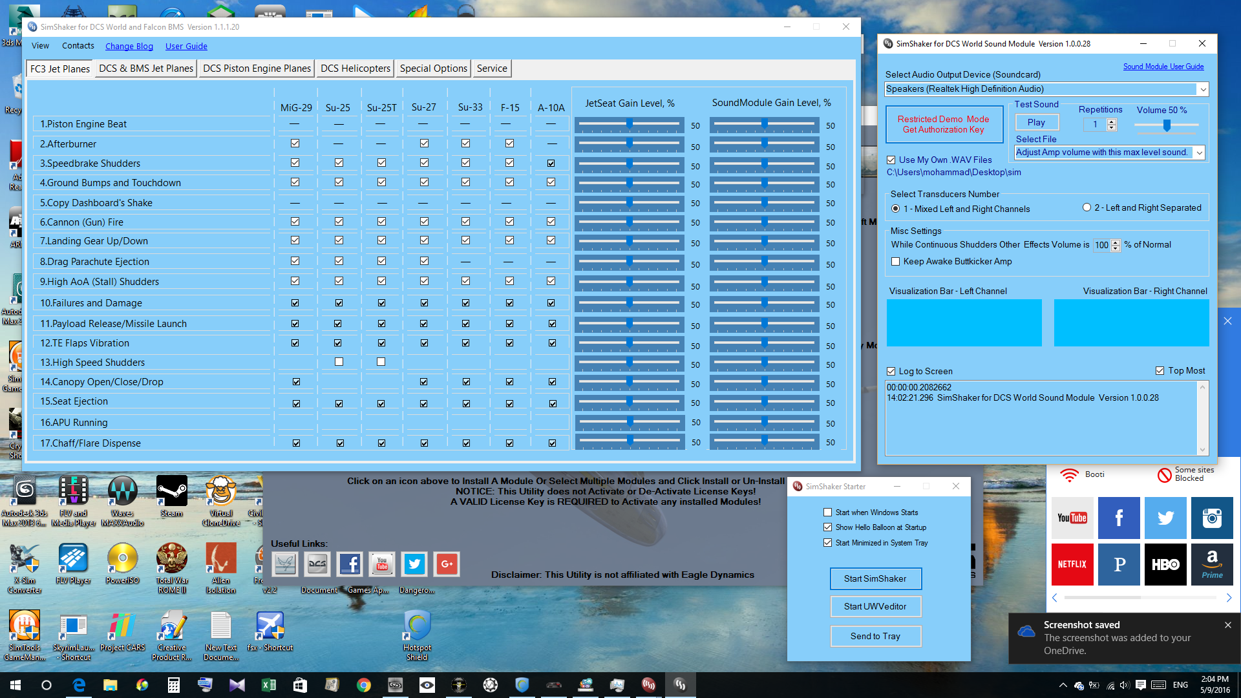Click the DCS icon under Useful Links
The width and height of the screenshot is (1241, 698).
pos(317,564)
